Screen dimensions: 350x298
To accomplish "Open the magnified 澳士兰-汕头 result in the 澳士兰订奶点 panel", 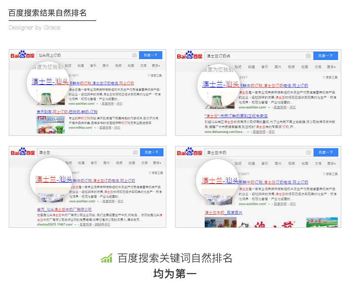I will [221, 84].
